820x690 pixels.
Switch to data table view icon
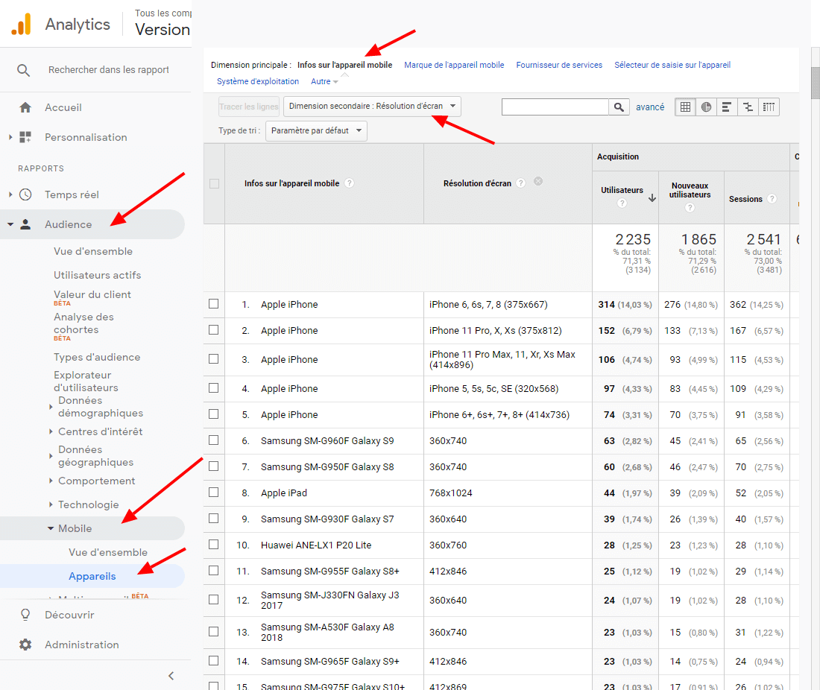coord(685,107)
